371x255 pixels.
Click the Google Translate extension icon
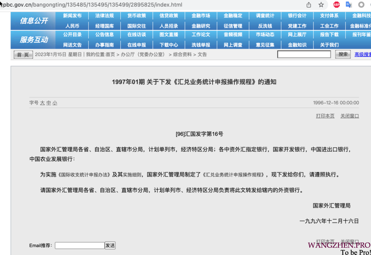click(x=349, y=5)
